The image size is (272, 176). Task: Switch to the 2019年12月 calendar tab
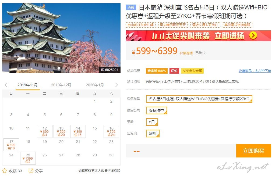point(61,85)
